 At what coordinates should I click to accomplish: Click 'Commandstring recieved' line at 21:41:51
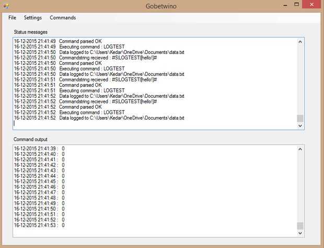tap(85, 79)
